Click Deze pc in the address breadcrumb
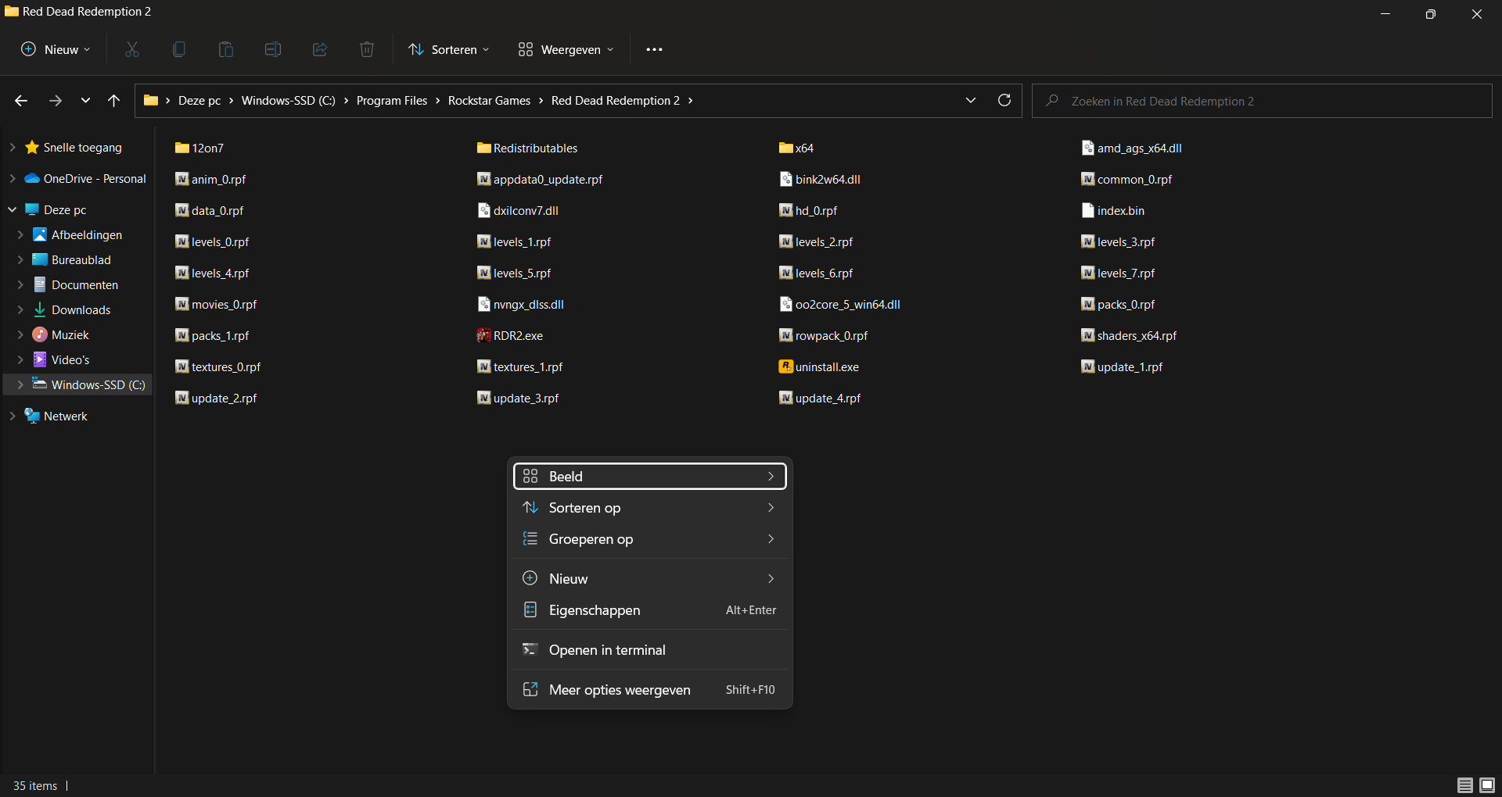 [199, 100]
